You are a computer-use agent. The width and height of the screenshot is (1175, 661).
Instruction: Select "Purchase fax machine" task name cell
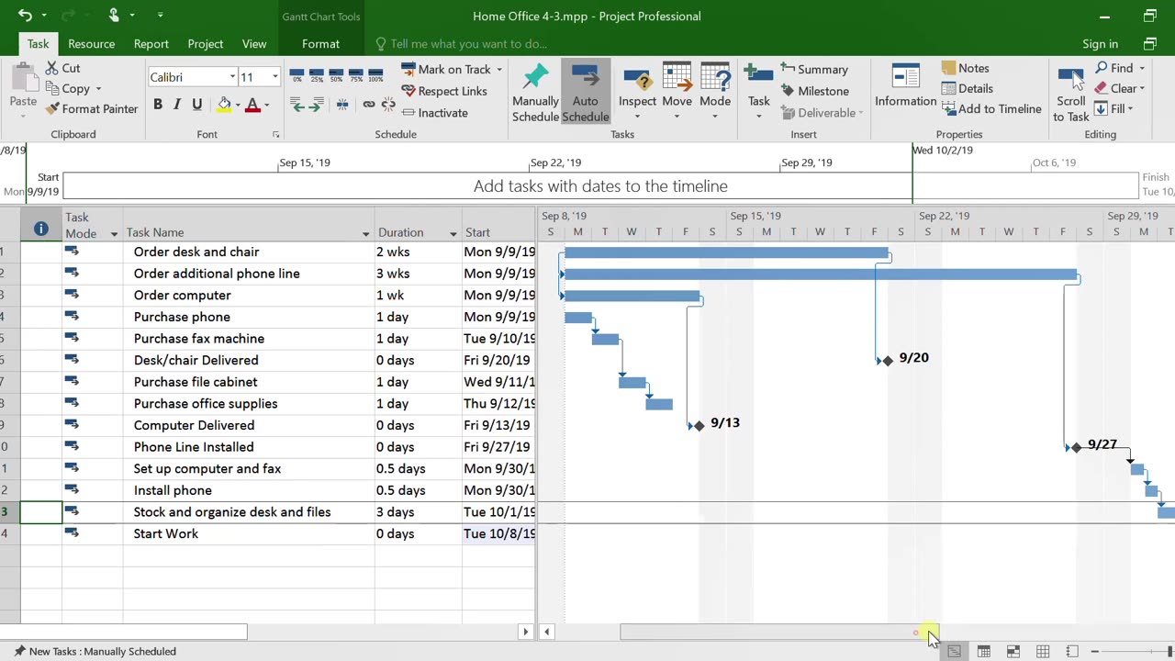(249, 339)
